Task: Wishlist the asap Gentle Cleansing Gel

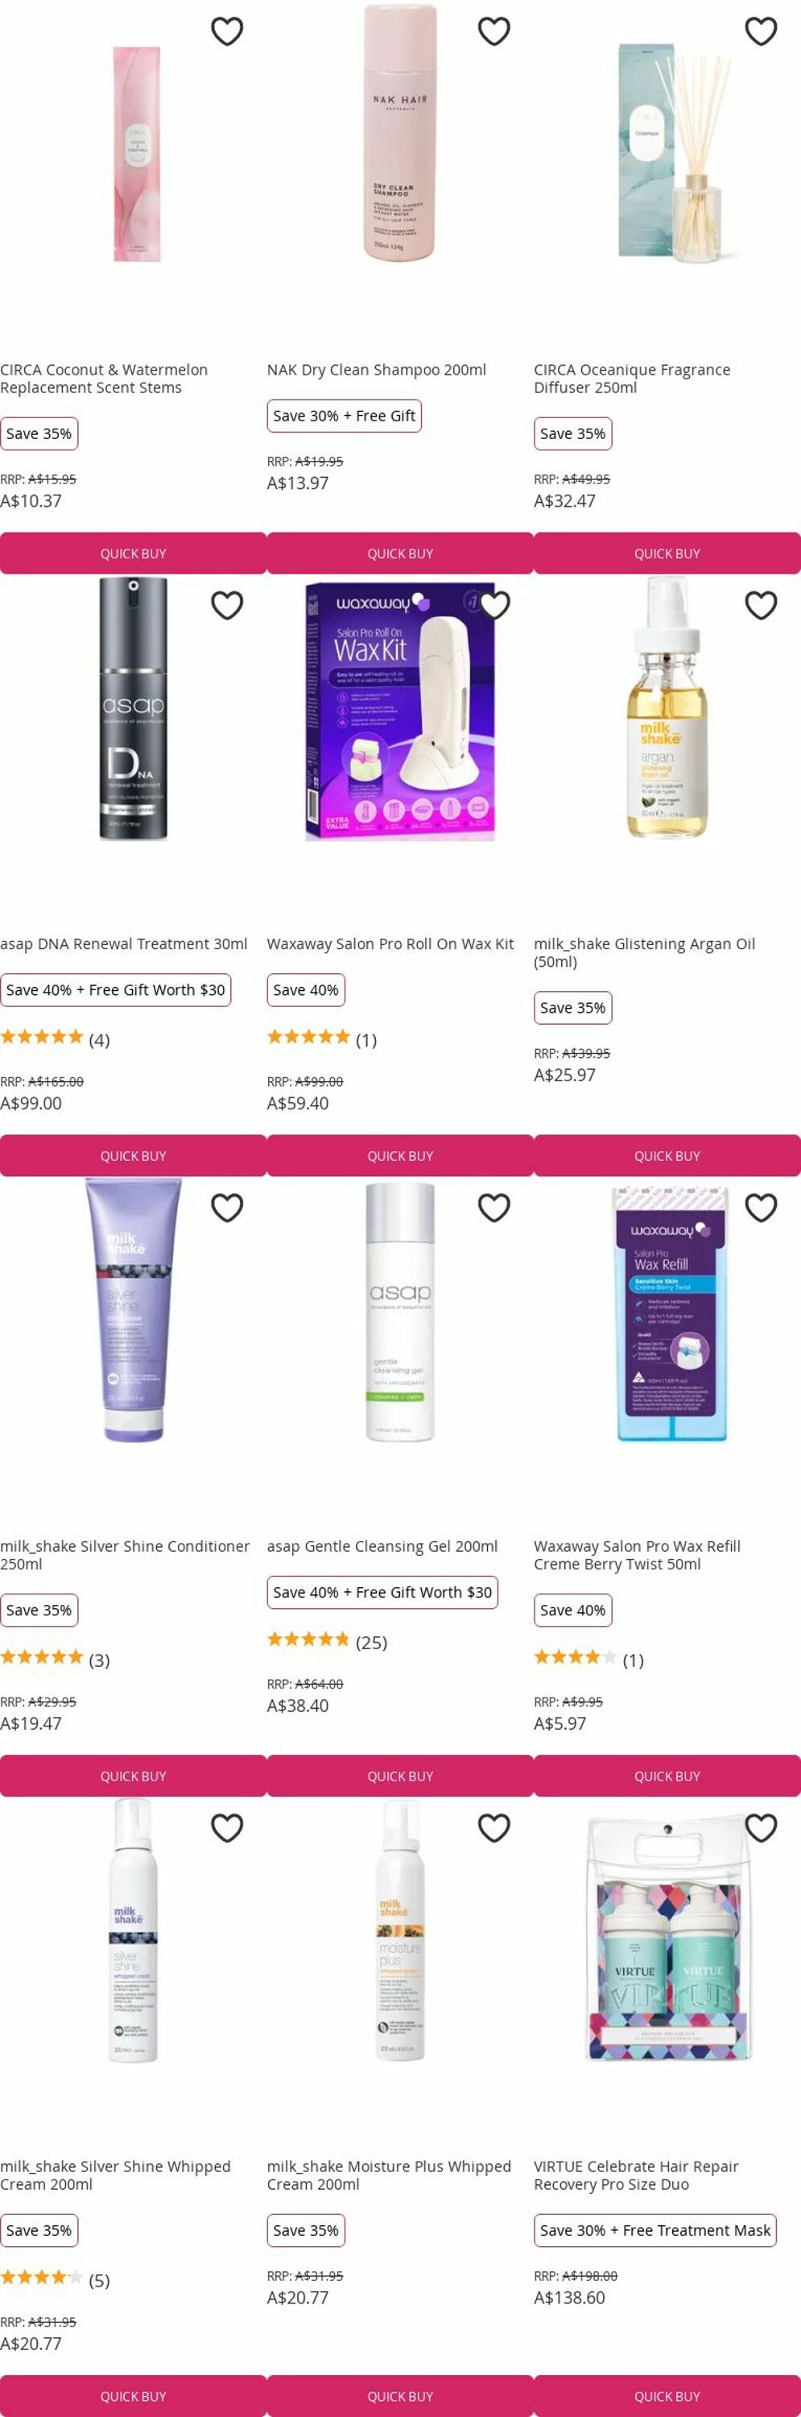Action: [x=494, y=1208]
